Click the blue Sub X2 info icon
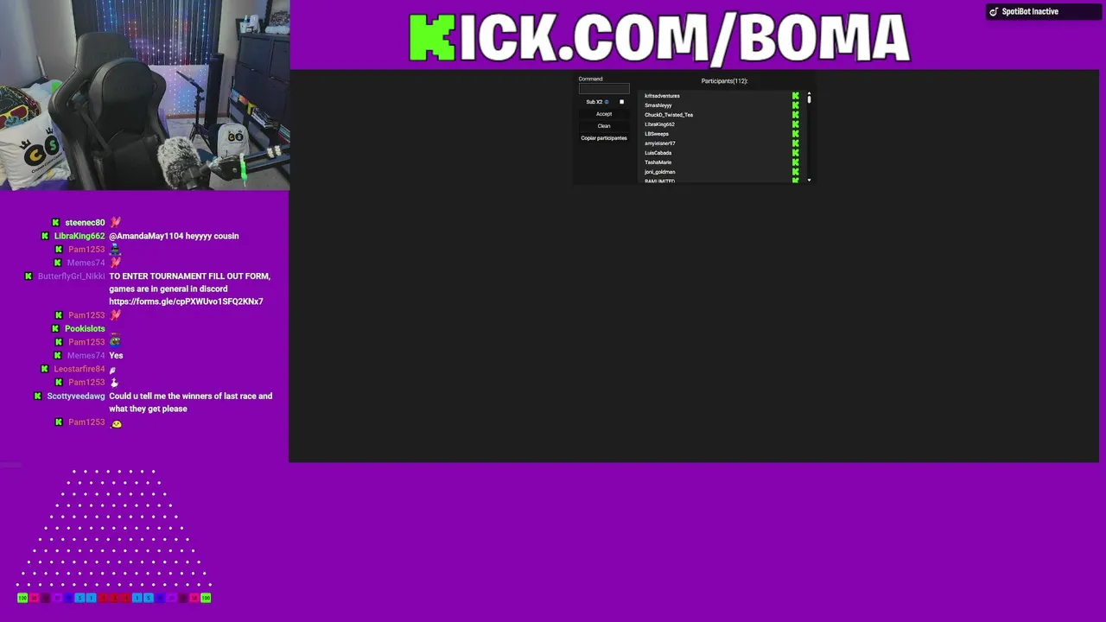The width and height of the screenshot is (1106, 622). (607, 102)
